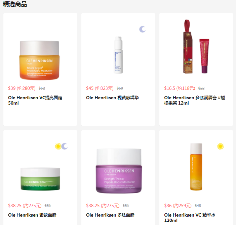Open the orange VC essence bottle image

click(196, 167)
